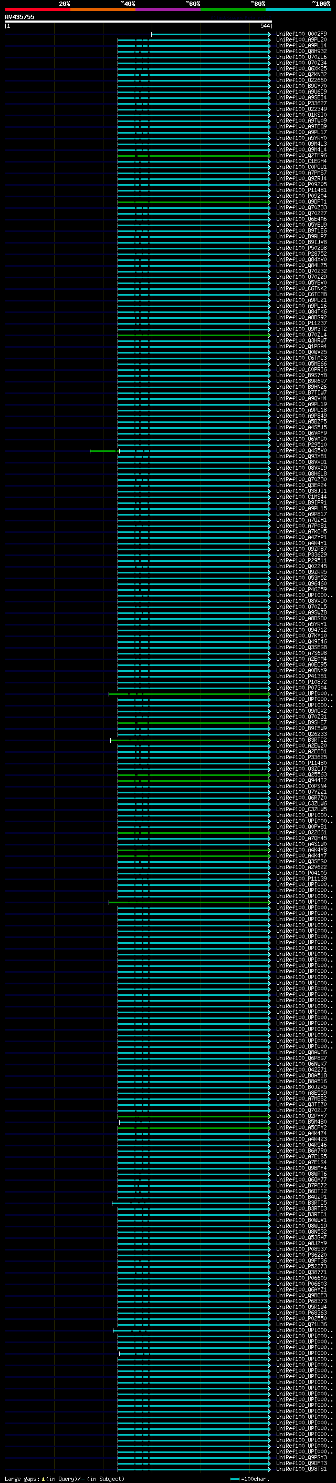Select the UniRef100_C0PSN4 label

[x=301, y=786]
